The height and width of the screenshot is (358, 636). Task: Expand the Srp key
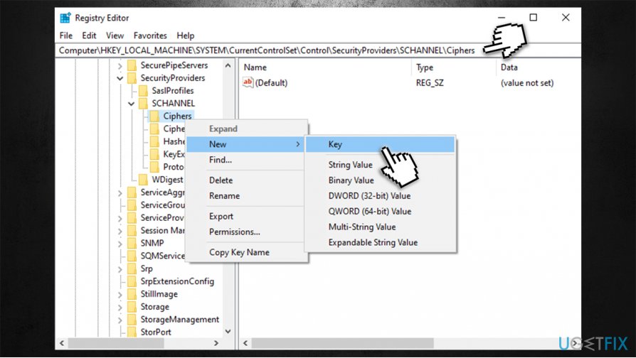120,269
